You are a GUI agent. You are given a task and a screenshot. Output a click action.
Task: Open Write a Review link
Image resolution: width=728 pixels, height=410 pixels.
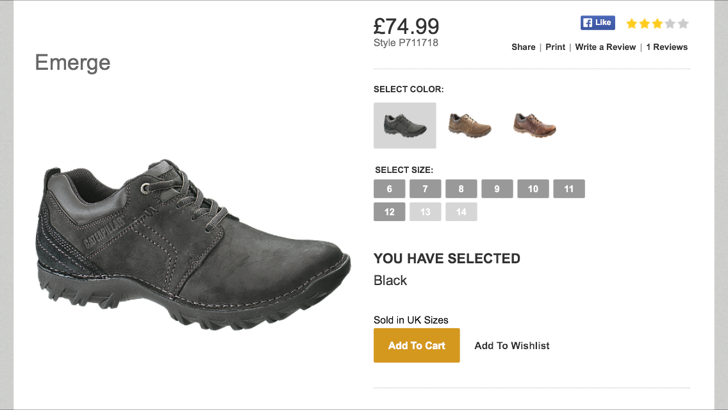pyautogui.click(x=606, y=47)
